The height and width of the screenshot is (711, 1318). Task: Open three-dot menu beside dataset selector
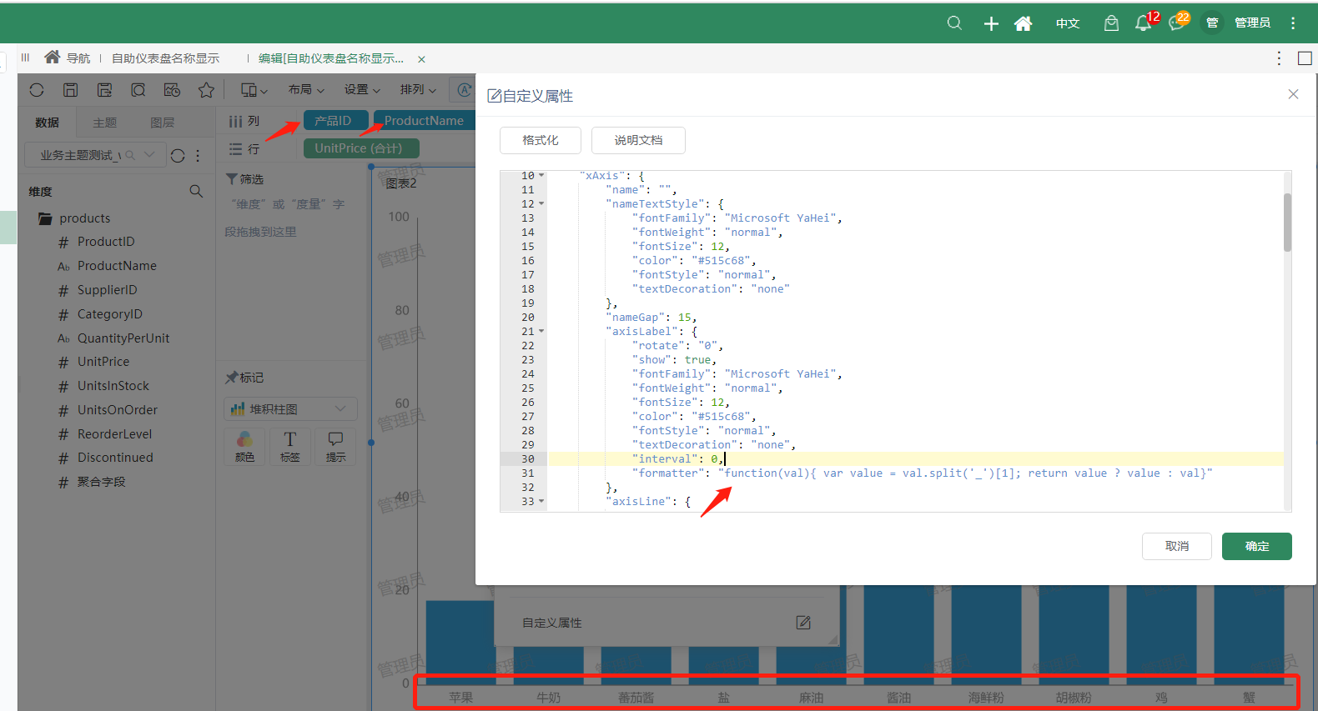point(198,156)
